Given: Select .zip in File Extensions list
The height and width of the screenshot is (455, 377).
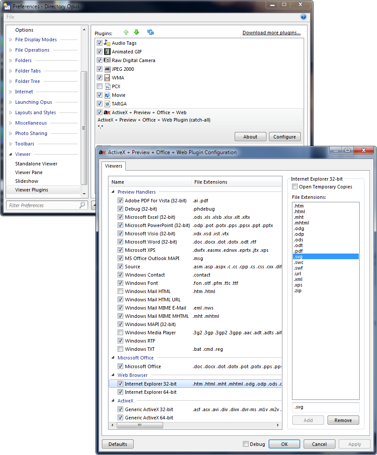Looking at the screenshot, I should click(326, 290).
